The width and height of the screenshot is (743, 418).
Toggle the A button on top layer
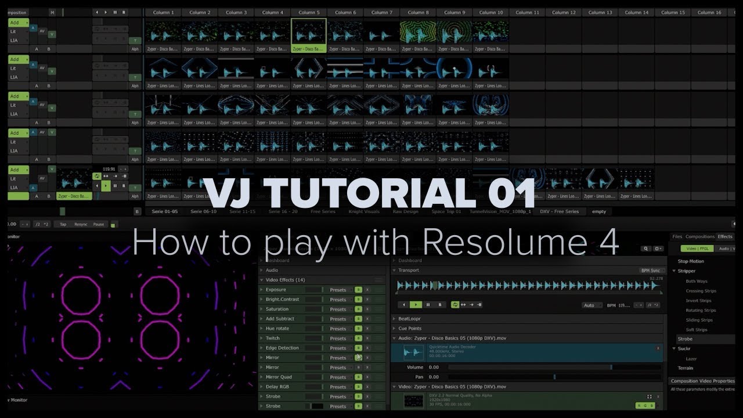coord(33,28)
